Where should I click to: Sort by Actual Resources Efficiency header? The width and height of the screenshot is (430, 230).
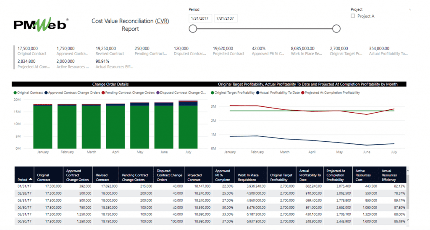[x=392, y=174]
